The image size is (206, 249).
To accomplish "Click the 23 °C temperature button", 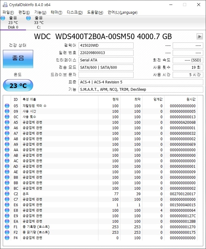I will click(x=18, y=86).
